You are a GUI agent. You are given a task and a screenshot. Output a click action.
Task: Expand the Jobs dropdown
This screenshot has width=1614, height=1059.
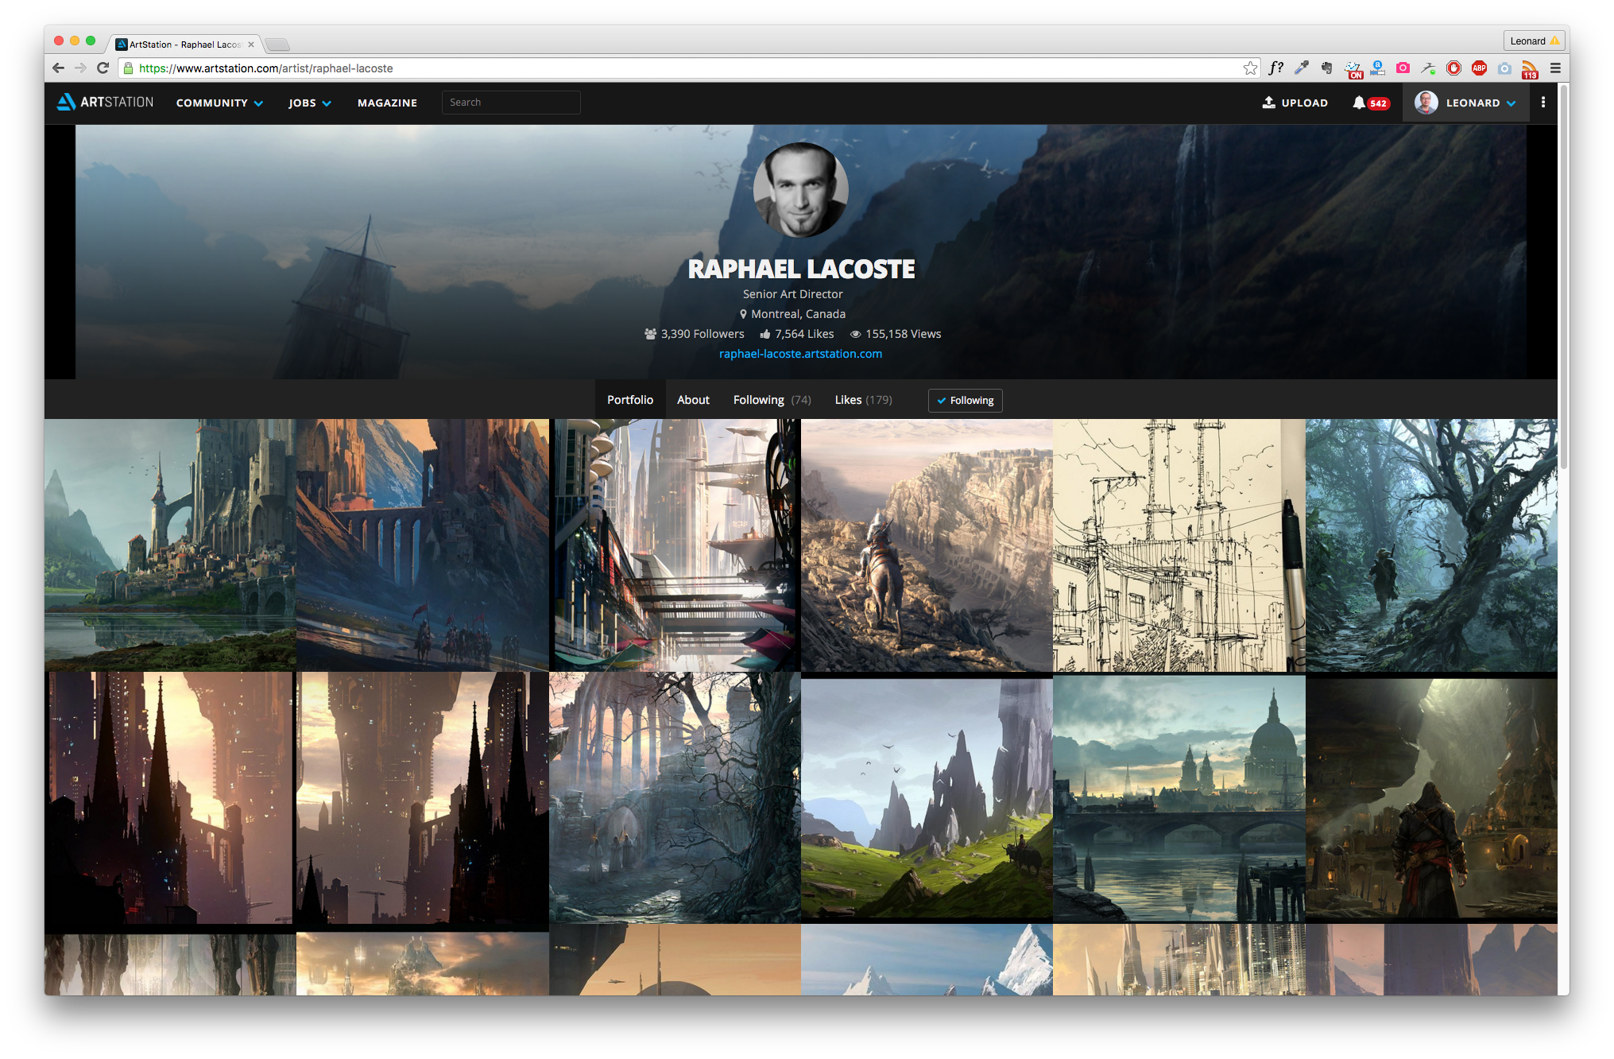tap(309, 103)
